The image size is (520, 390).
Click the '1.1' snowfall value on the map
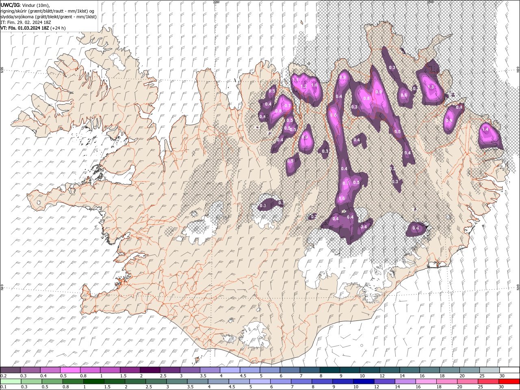click(296, 80)
